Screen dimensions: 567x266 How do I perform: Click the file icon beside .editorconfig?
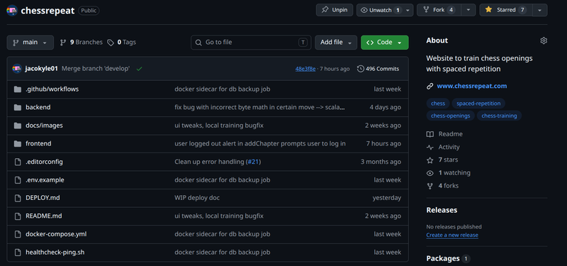[17, 162]
